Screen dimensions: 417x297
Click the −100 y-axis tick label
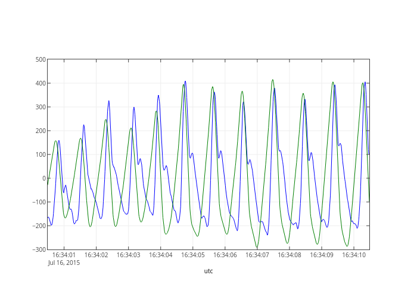pyautogui.click(x=39, y=202)
